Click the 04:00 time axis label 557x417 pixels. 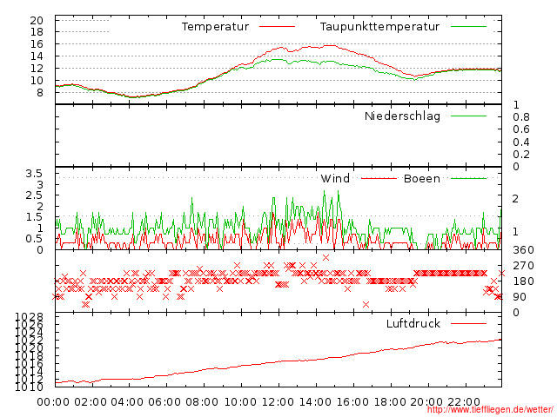pos(127,402)
